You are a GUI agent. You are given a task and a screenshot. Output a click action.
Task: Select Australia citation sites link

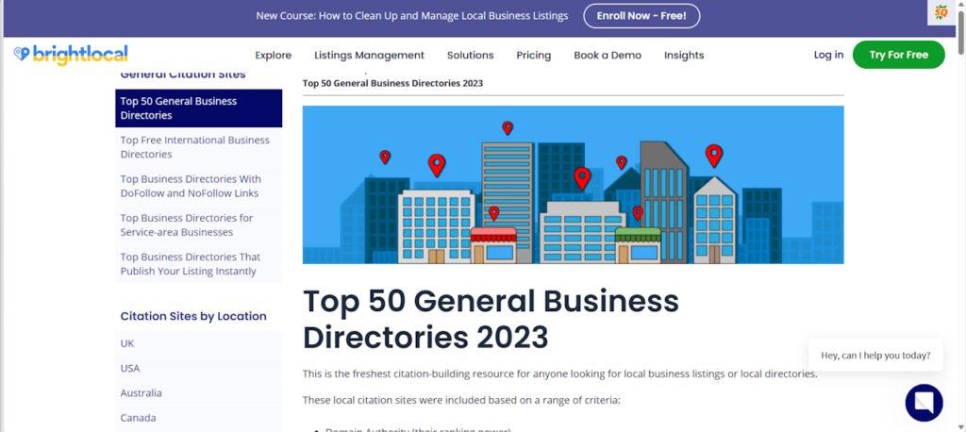(198, 392)
